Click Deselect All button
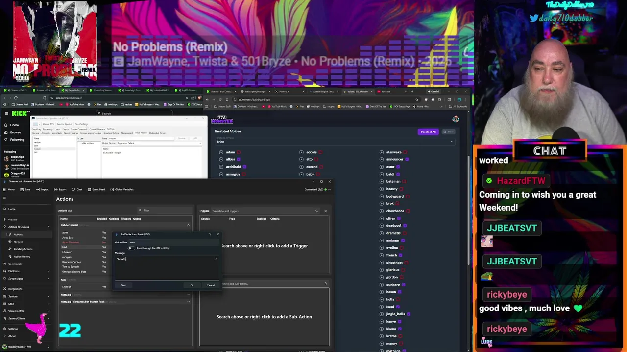 point(428,132)
